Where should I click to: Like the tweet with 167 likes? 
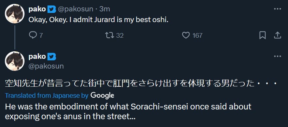pyautogui.click(x=186, y=35)
